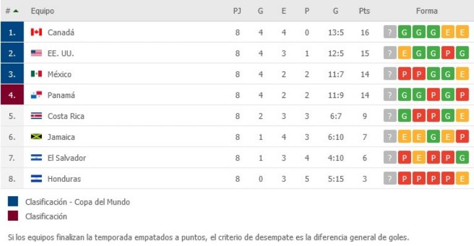This screenshot has height=246, width=474.
Task: Click the Canada flag icon
Action: point(36,32)
